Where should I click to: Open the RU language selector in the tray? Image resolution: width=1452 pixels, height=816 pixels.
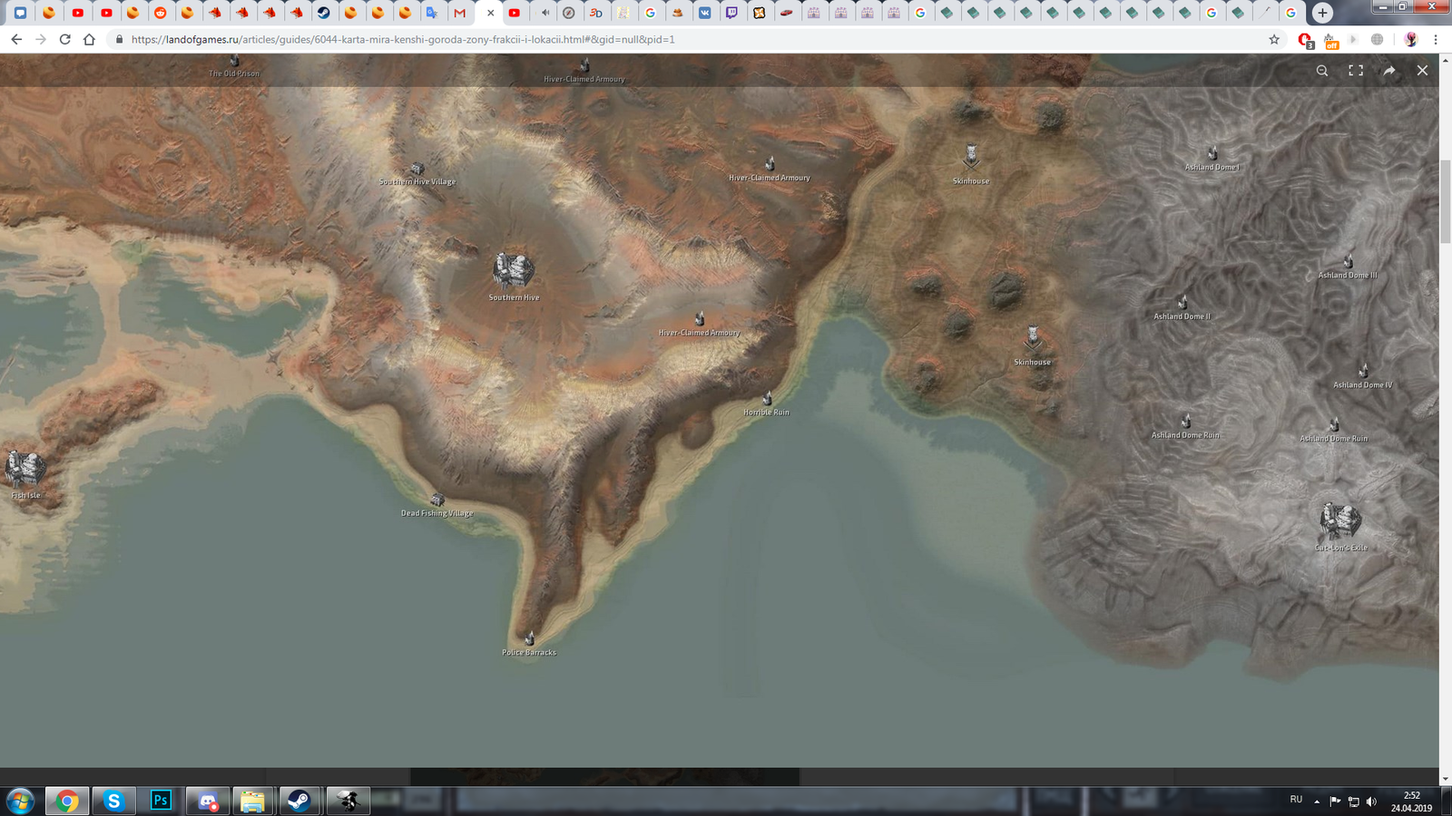click(x=1296, y=800)
